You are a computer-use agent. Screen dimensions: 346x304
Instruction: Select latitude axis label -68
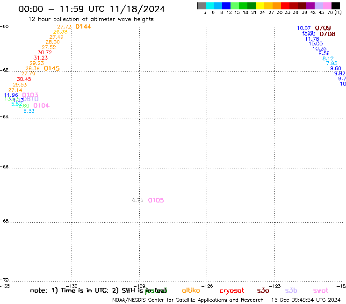click(x=4, y=221)
